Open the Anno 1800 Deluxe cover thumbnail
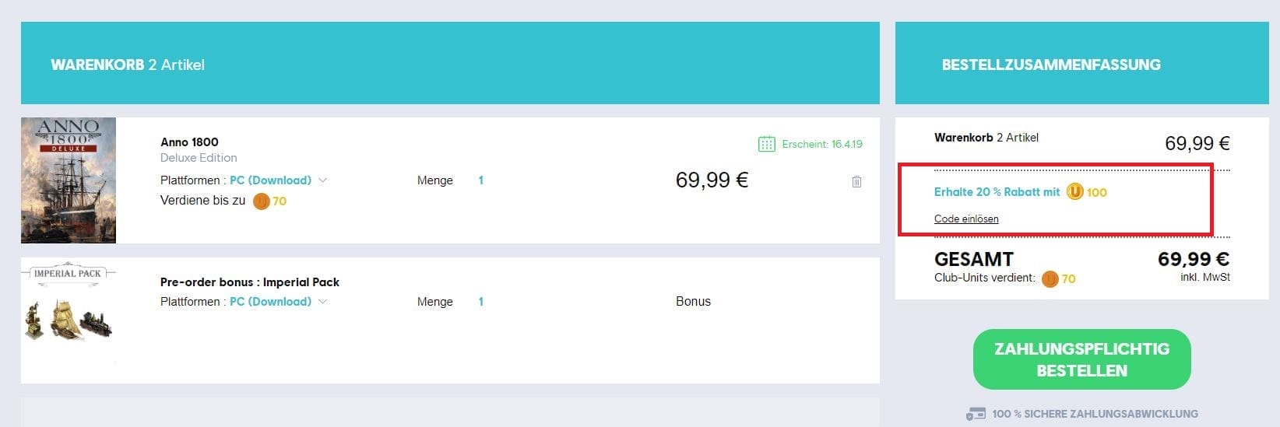 coord(69,180)
